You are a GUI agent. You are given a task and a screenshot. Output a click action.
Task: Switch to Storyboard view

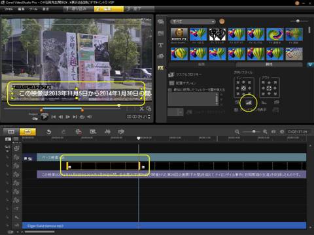coord(11,132)
